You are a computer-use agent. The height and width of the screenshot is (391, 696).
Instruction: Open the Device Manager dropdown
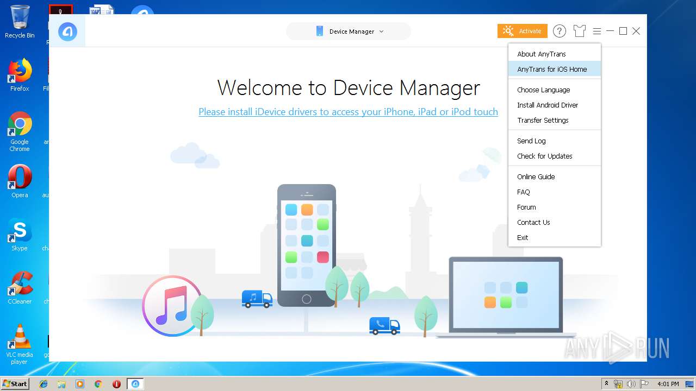coord(349,31)
